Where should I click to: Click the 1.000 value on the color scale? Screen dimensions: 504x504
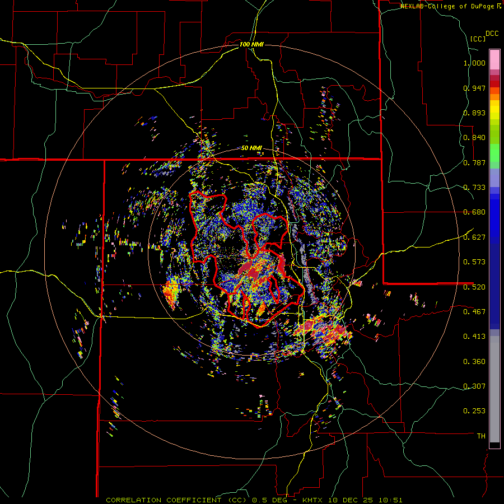click(x=474, y=63)
